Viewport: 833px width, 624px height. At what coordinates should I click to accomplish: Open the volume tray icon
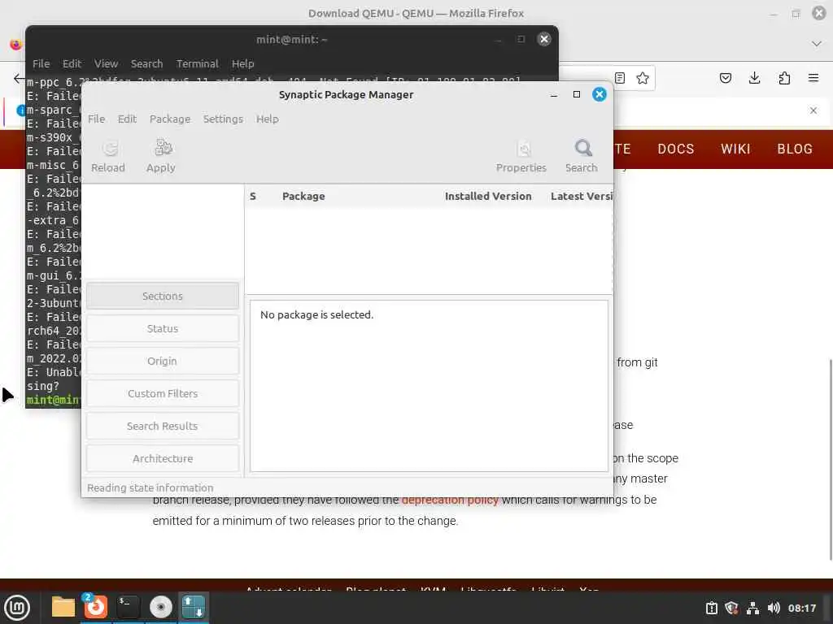774,608
